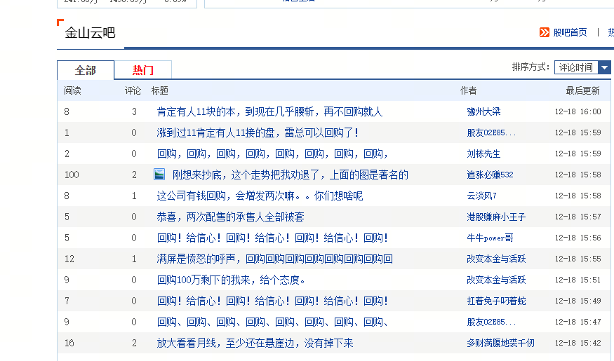View author 牛牛power哥 profile

[490, 238]
